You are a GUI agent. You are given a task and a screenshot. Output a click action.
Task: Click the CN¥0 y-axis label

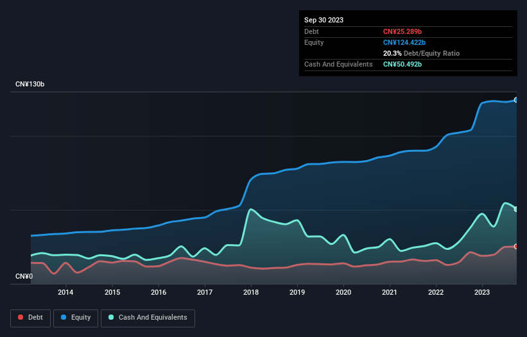(24, 276)
